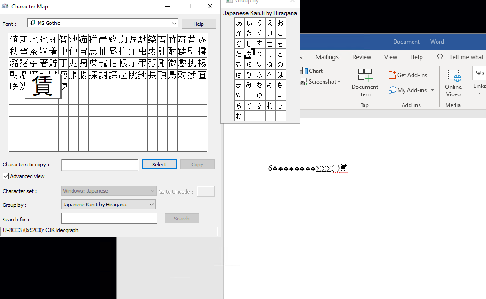The image size is (486, 299).
Task: Select kanji 知 in character grid
Action: point(24,39)
